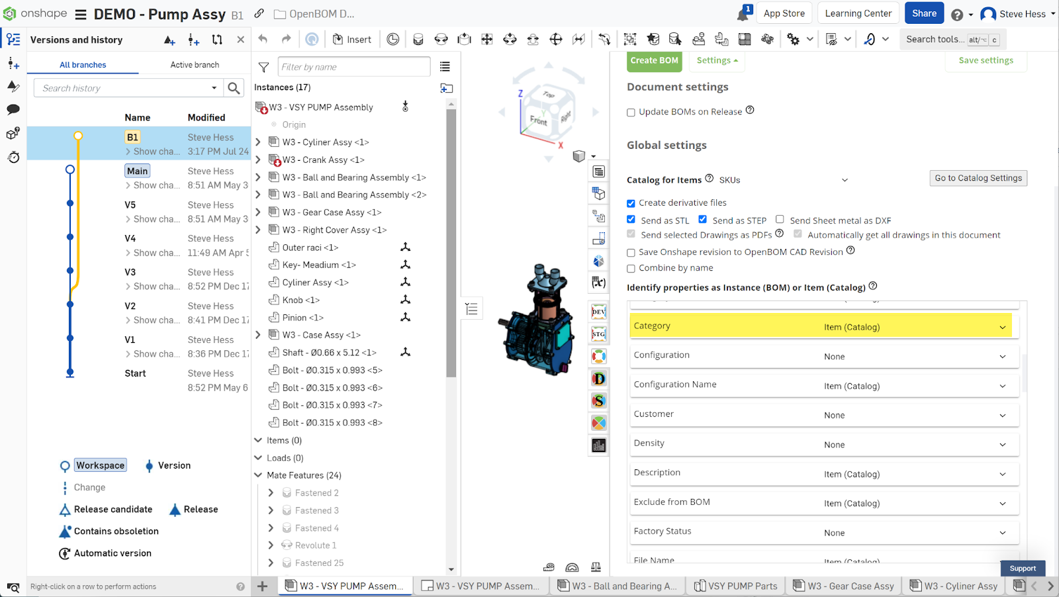Toggle Send selected Drawings as PDFs checkbox

click(631, 234)
